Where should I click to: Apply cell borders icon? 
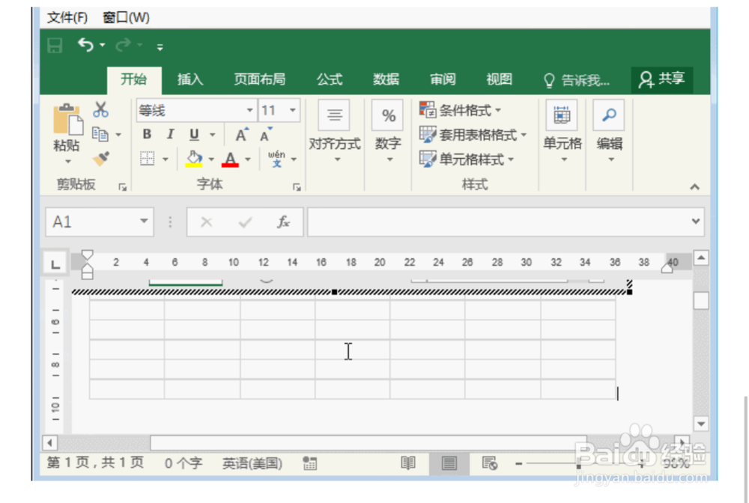point(147,159)
